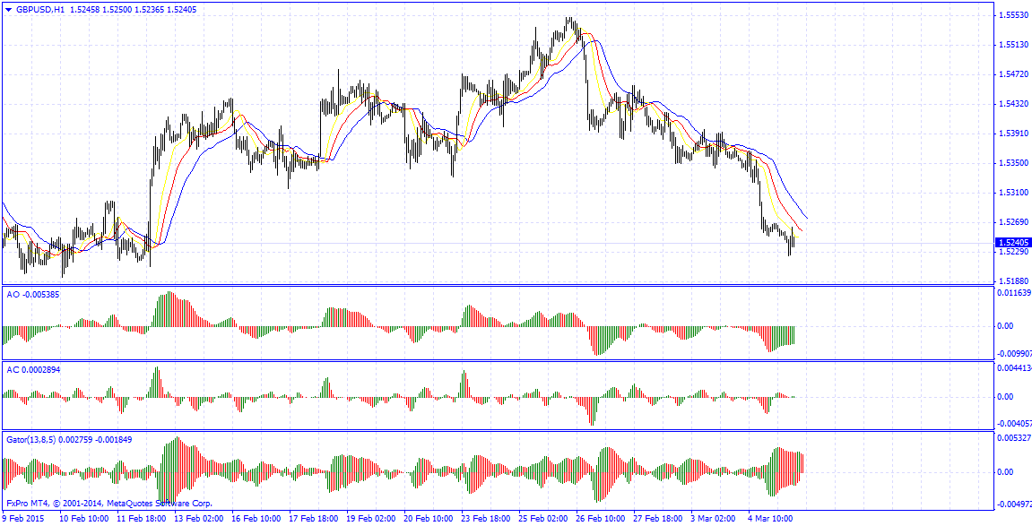Viewport: 1032px width, 526px height.
Task: Click the 1.54720 price scale value
Action: click(1014, 75)
